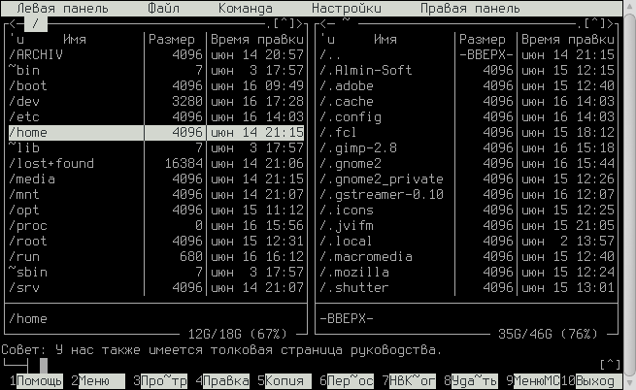
Task: Select the /.gnome2_private directory
Action: click(x=467, y=179)
